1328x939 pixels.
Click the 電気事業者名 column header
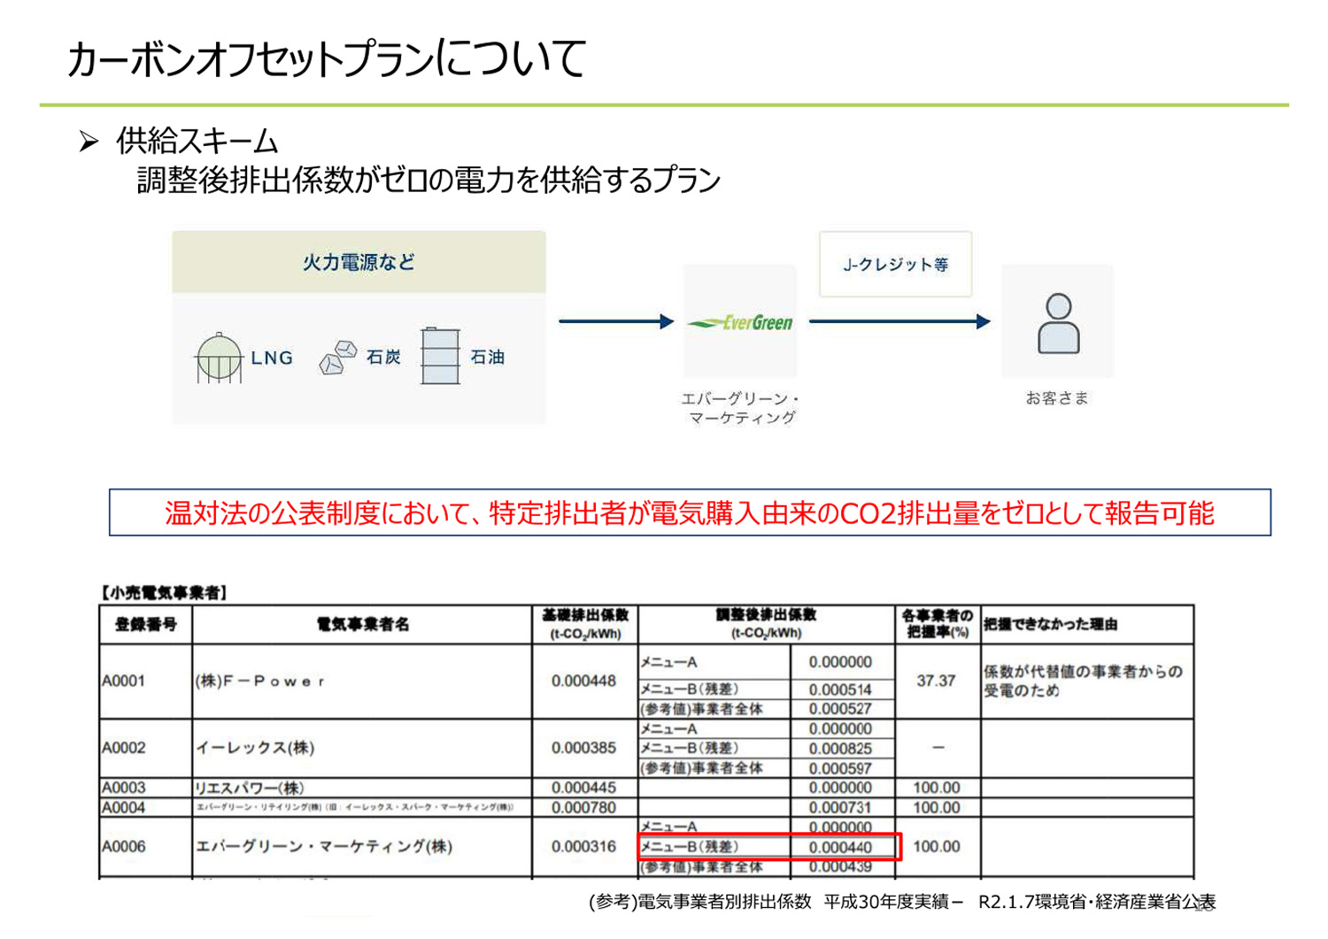click(x=363, y=625)
